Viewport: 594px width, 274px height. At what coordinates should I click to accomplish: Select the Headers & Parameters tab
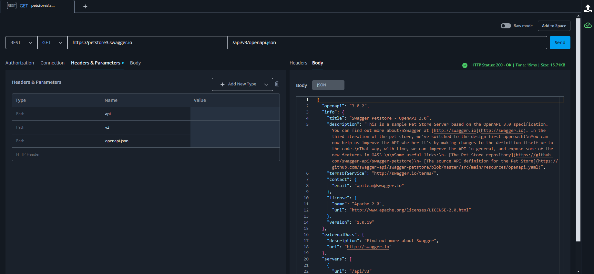[97, 63]
